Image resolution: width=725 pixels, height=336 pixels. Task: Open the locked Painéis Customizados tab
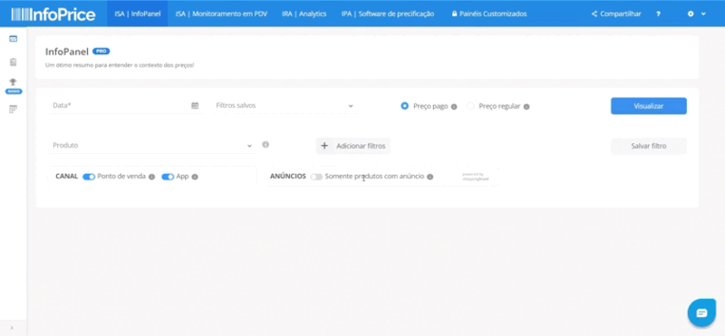point(489,14)
